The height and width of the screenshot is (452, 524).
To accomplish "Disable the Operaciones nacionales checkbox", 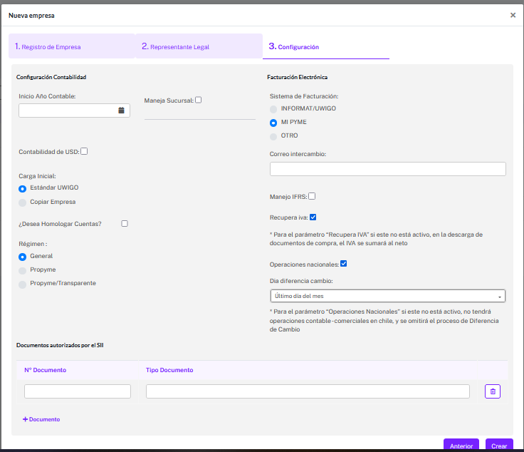I will pyautogui.click(x=343, y=264).
